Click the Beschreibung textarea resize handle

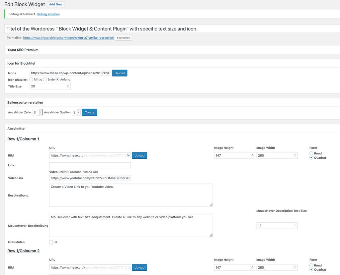tap(211, 205)
